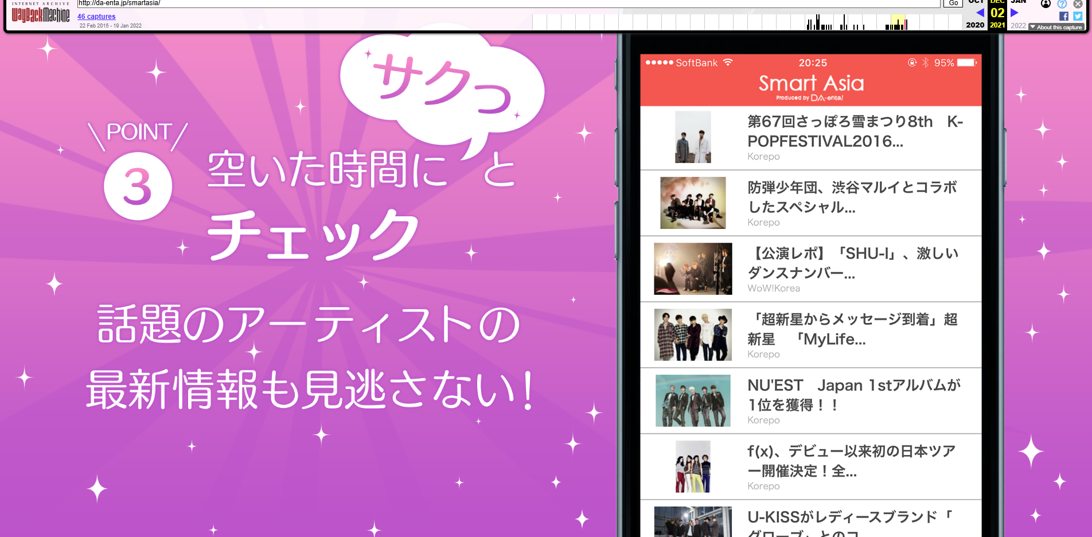This screenshot has width=1092, height=537.
Task: Click the SHU-I article thumbnail
Action: pos(693,269)
